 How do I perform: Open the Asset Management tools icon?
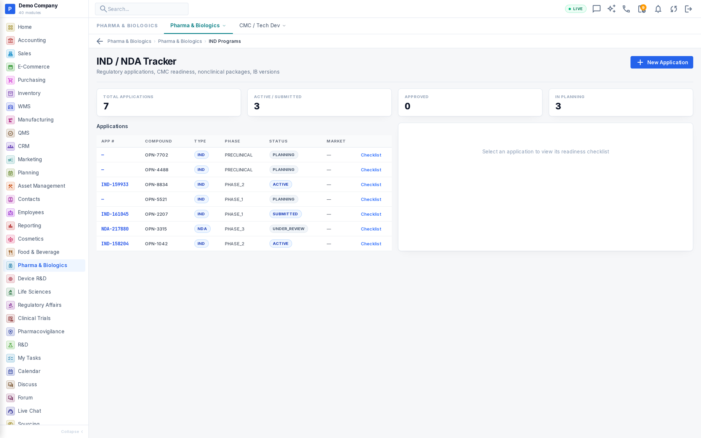(x=11, y=186)
